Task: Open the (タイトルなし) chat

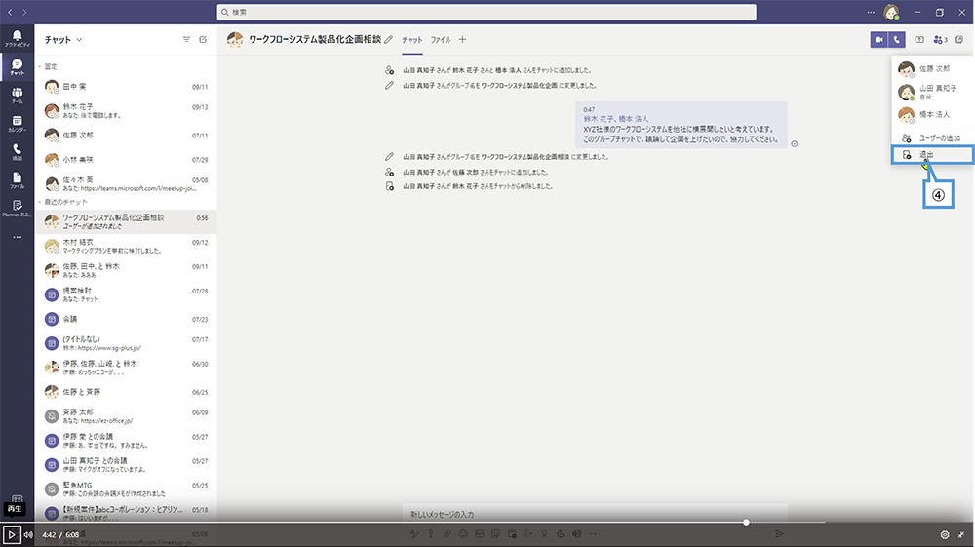Action: click(126, 343)
